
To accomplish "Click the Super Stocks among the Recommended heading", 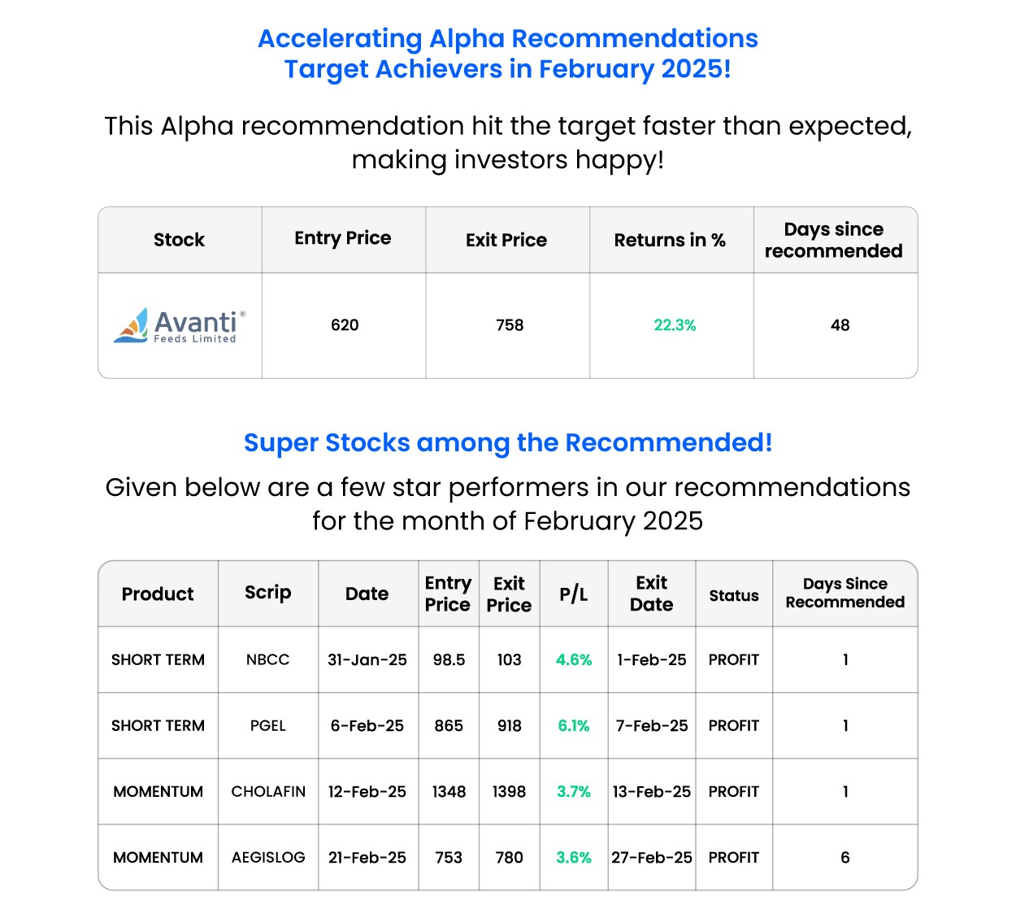I will [x=507, y=442].
